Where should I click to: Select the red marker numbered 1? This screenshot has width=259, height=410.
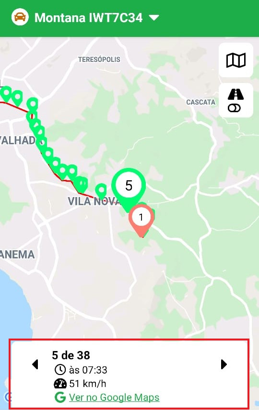click(141, 221)
